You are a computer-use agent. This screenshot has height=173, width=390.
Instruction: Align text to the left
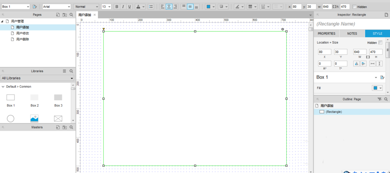pos(162,7)
